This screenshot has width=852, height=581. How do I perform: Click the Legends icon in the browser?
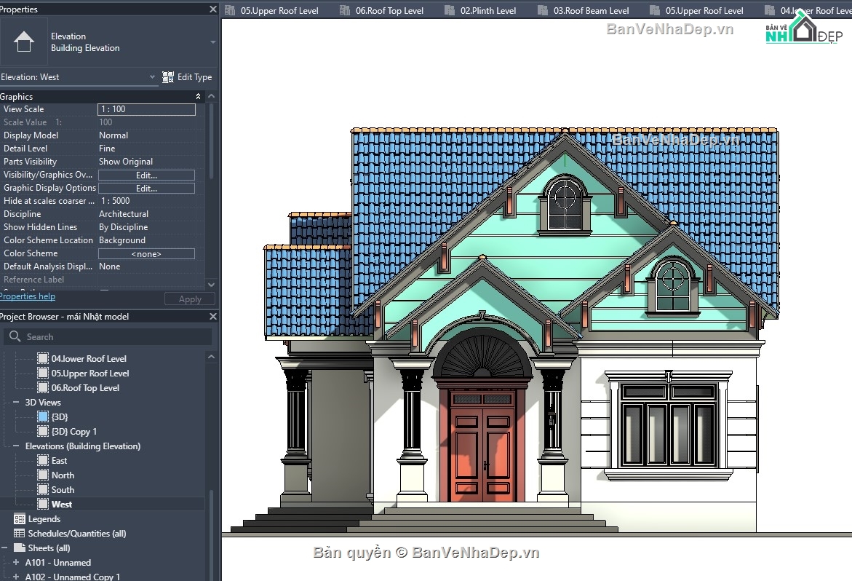(20, 519)
